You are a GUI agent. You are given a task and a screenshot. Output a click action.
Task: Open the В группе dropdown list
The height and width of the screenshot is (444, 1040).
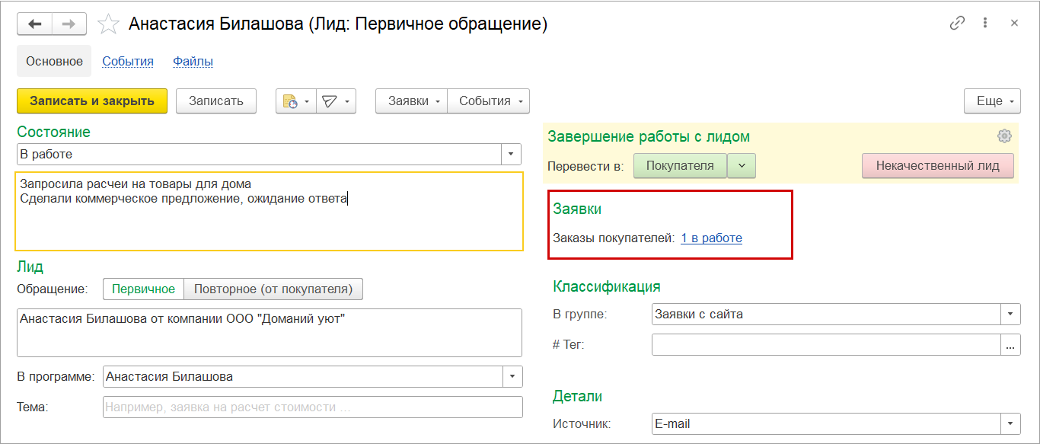point(1010,314)
